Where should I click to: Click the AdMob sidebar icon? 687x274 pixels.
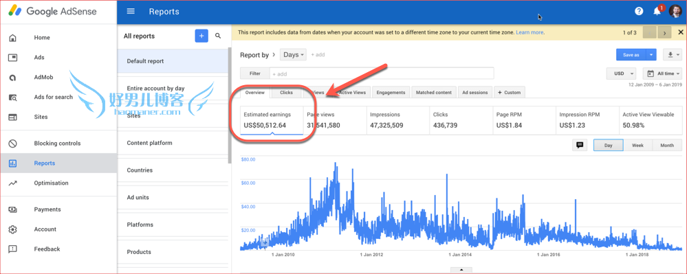[x=12, y=78]
